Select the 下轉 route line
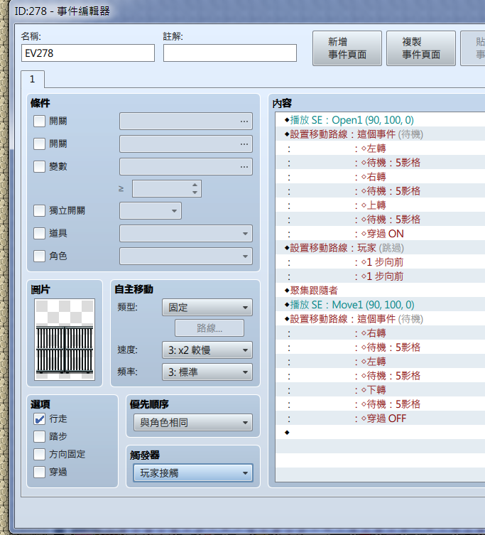Image resolution: width=485 pixels, height=535 pixels. [380, 390]
